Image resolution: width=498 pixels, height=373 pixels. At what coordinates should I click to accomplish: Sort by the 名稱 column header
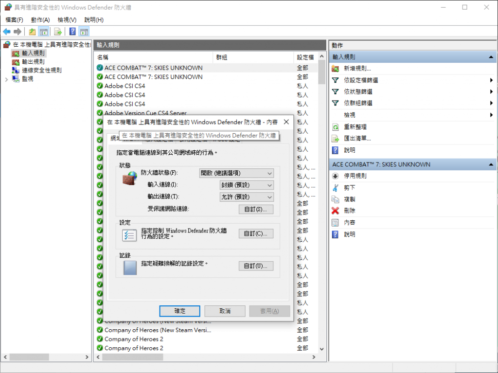coord(154,57)
